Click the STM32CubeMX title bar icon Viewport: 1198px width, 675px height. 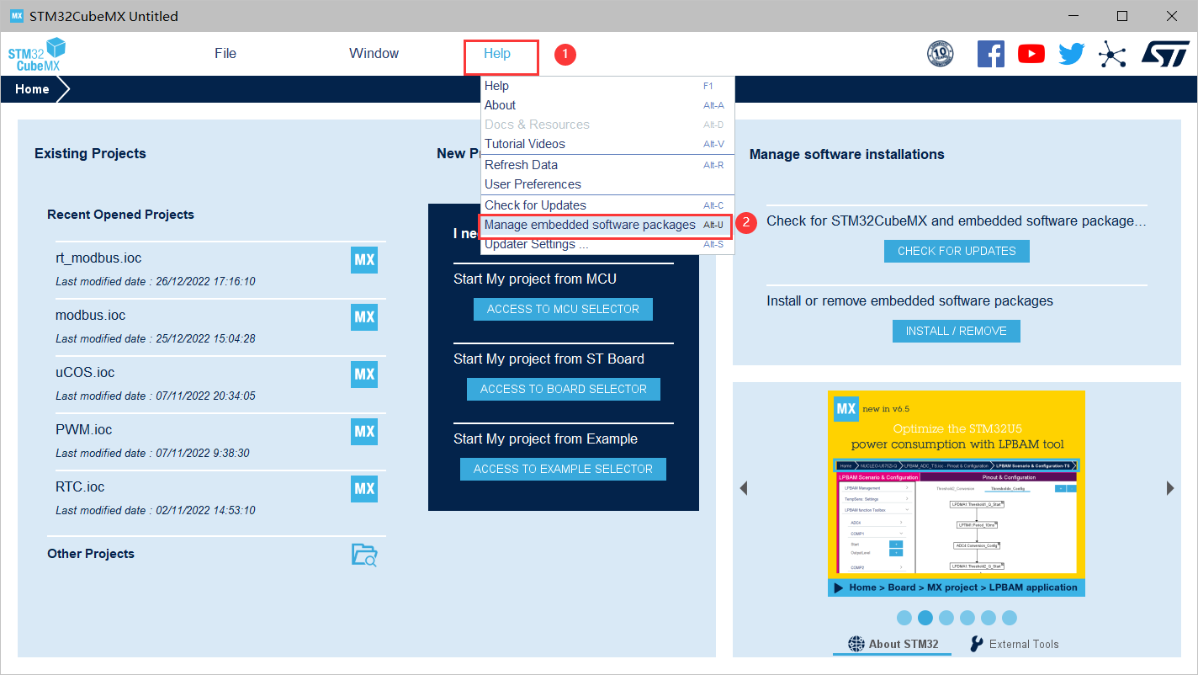(x=16, y=16)
